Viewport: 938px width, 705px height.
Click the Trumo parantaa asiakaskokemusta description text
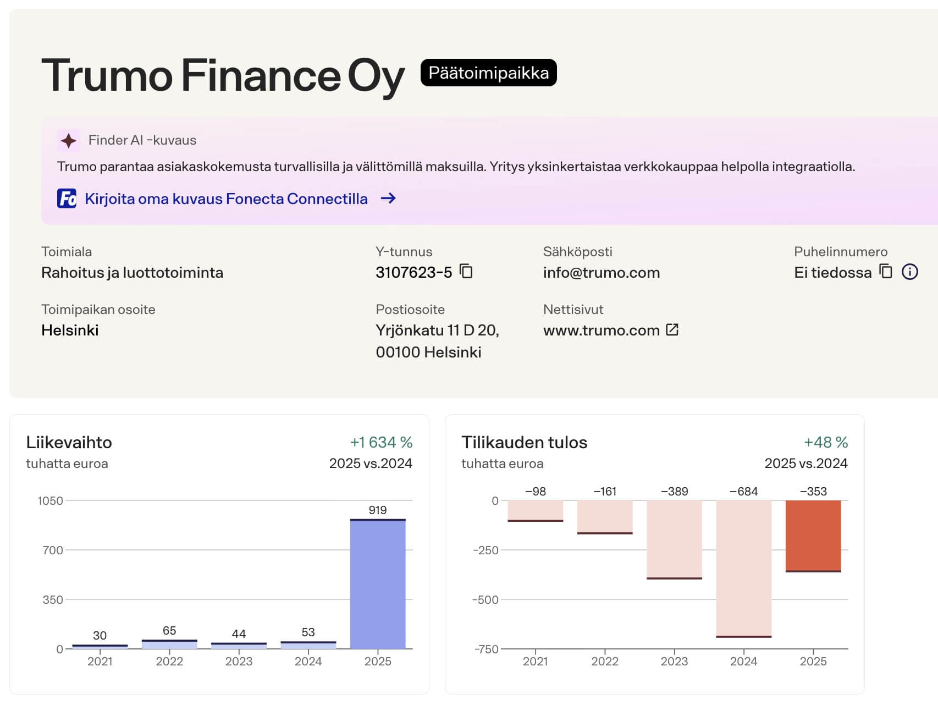(456, 167)
